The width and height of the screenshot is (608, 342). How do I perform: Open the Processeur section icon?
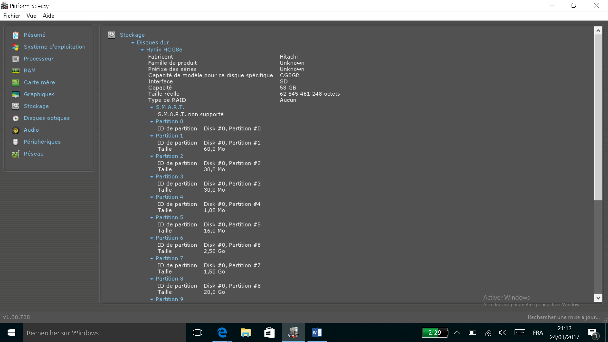(x=16, y=59)
